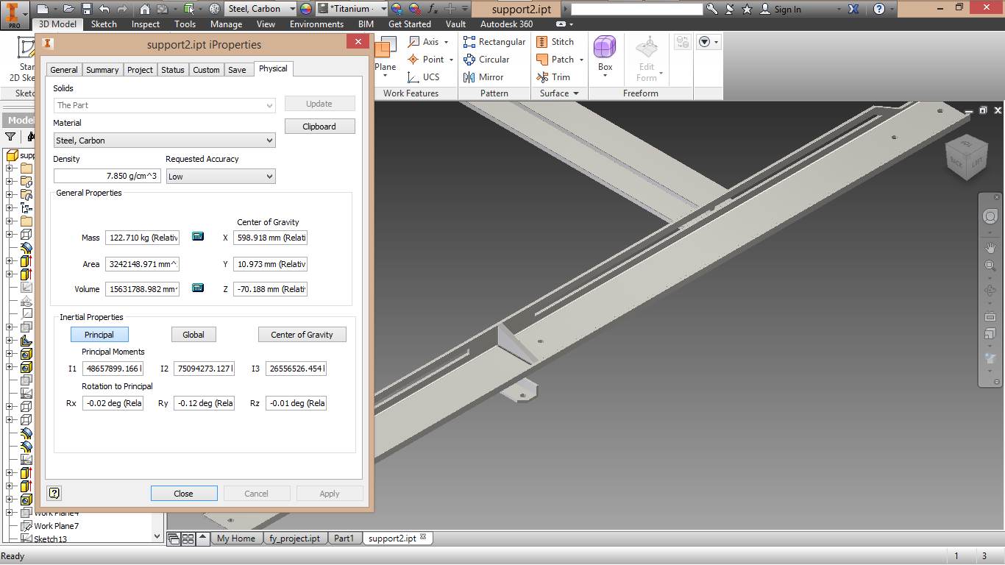Select the Mirror tool
The height and width of the screenshot is (565, 1005).
pyautogui.click(x=483, y=77)
